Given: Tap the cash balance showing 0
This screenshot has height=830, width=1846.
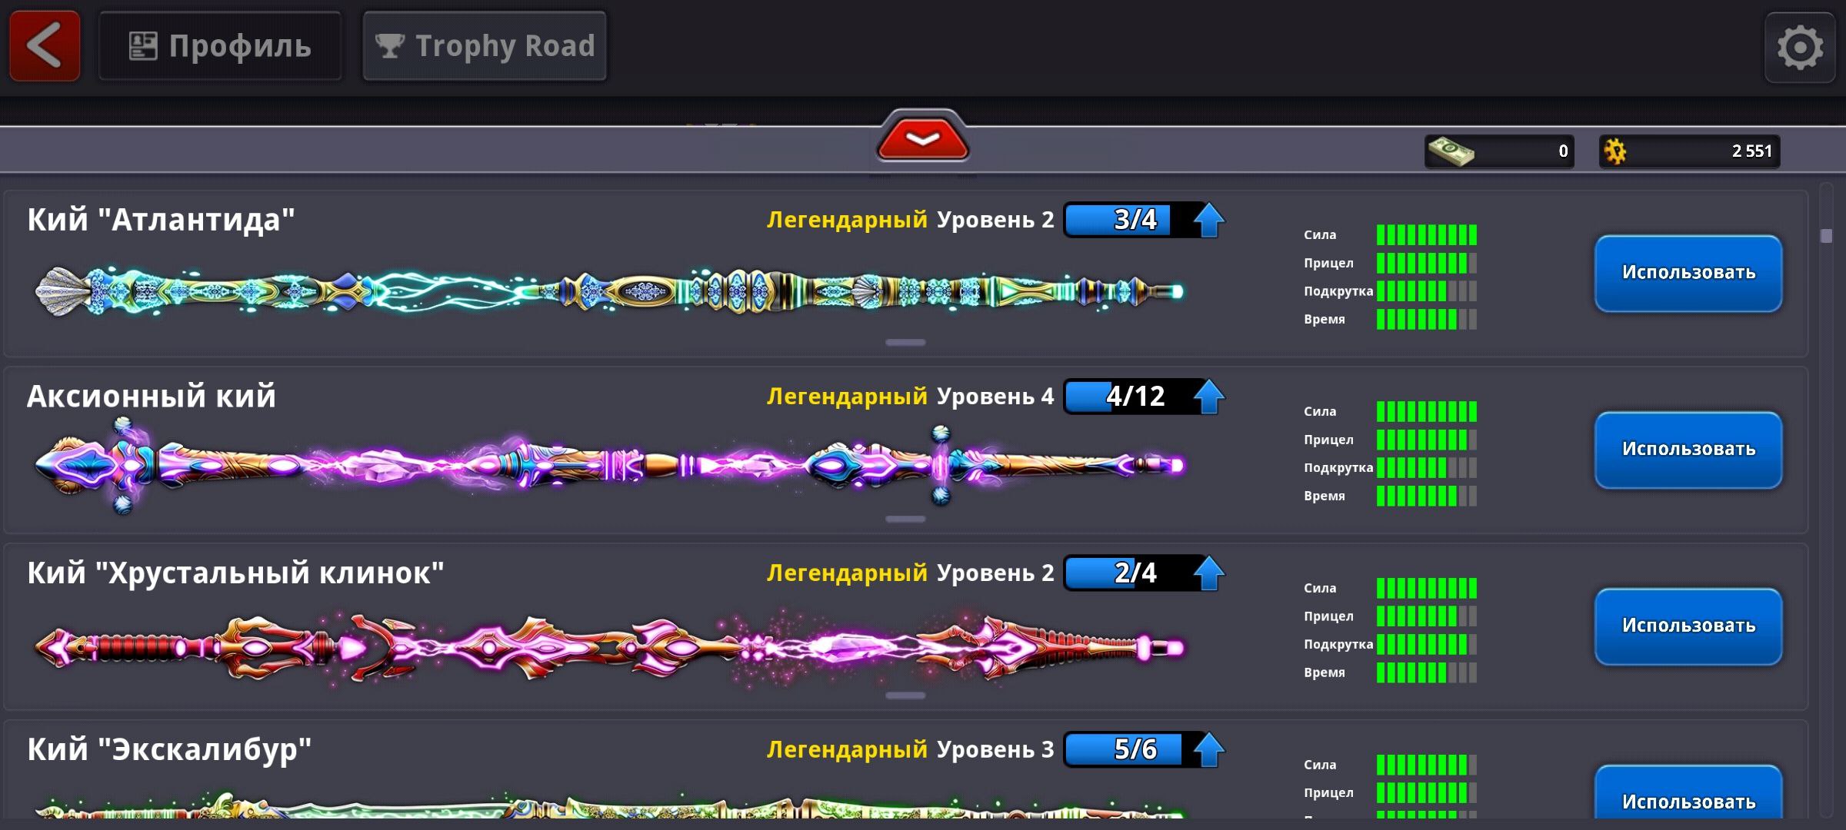Looking at the screenshot, I should click(x=1499, y=151).
